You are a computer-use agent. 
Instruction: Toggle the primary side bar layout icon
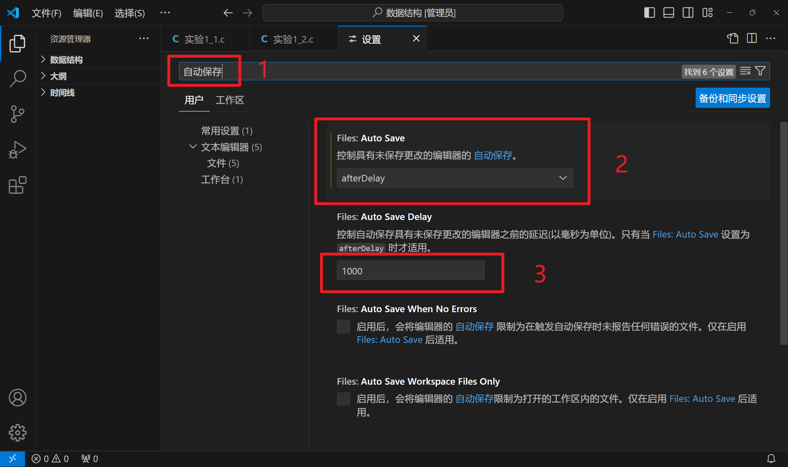click(649, 13)
